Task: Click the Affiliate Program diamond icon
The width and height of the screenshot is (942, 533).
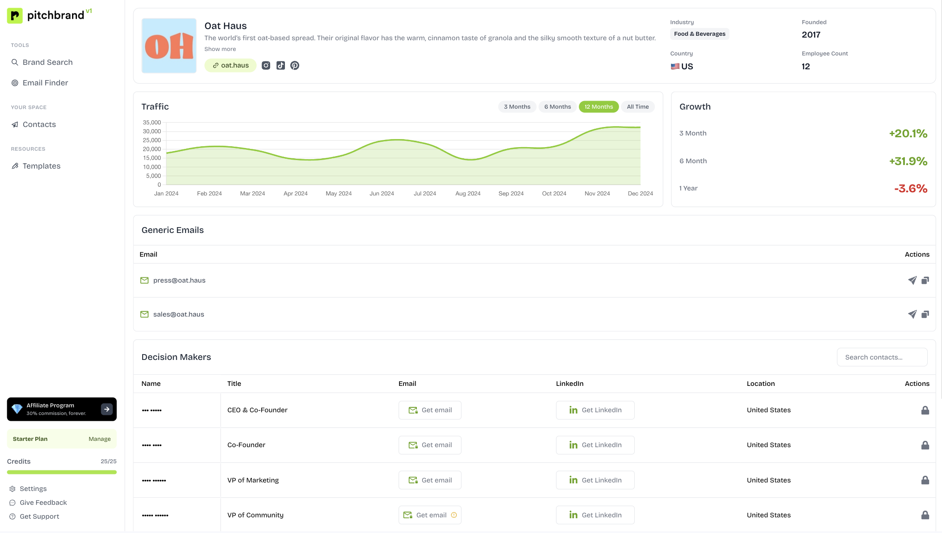Action: click(17, 409)
